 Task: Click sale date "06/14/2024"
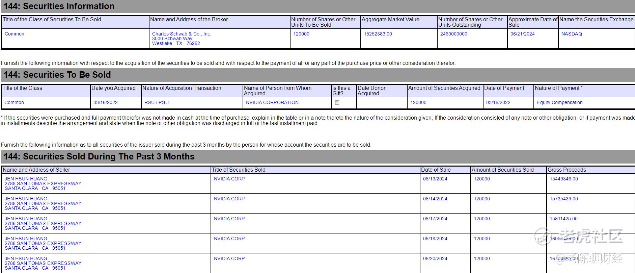[x=435, y=199]
